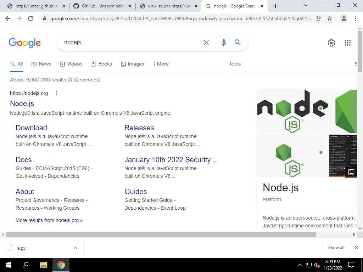Image resolution: width=363 pixels, height=272 pixels.
Task: Open the three-dot menu beside nodejs.org result
Action: point(56,93)
